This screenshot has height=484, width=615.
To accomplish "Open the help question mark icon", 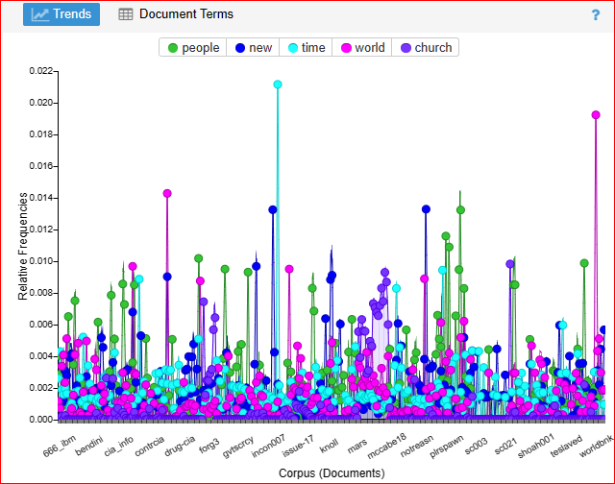I will tap(596, 15).
